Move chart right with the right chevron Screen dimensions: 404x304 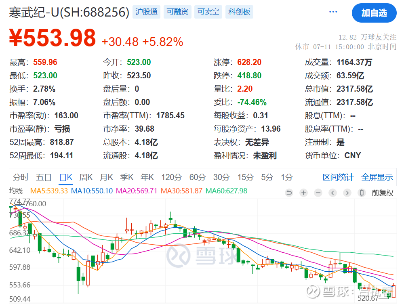pos(347,193)
